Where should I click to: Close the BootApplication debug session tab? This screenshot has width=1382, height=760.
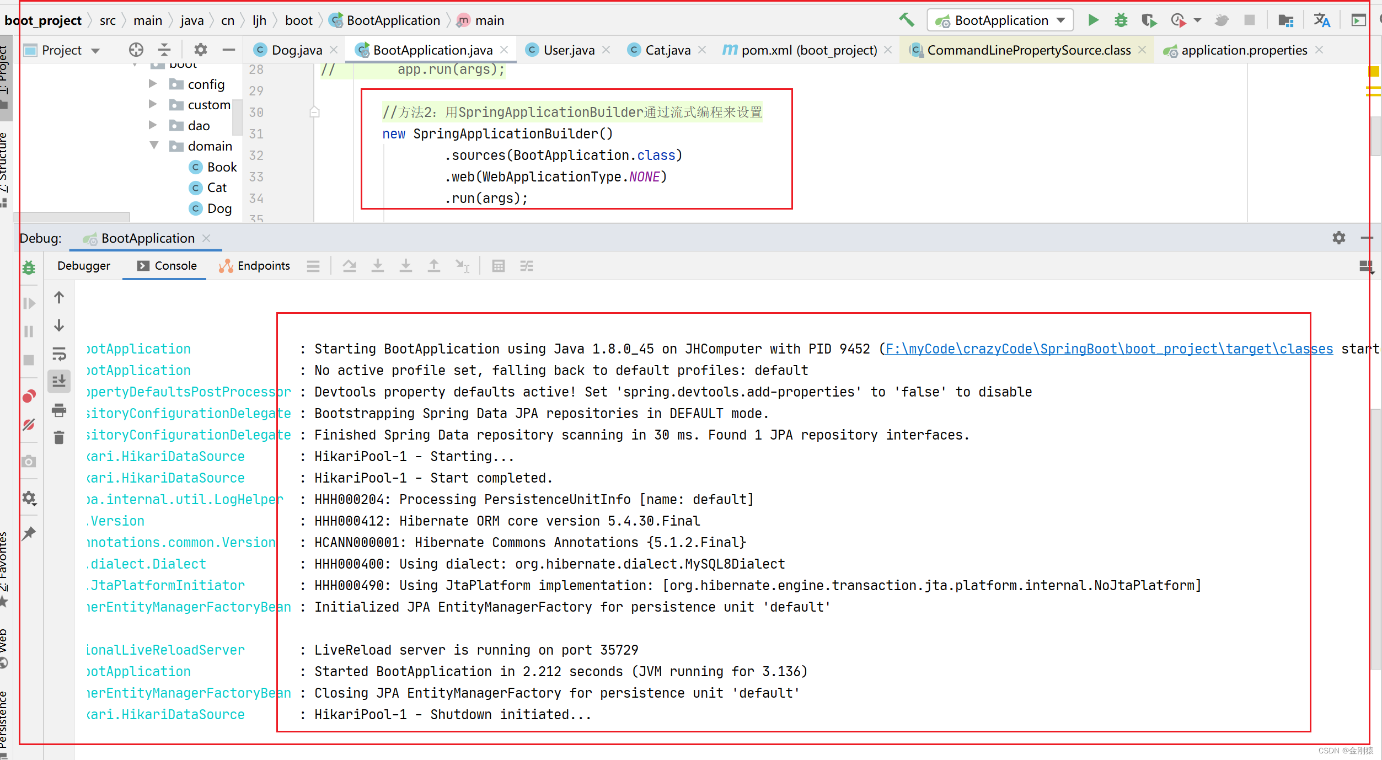coord(206,238)
